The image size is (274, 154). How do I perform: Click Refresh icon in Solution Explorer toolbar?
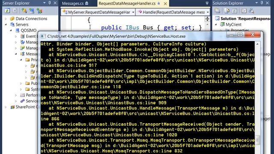pyautogui.click(x=234, y=11)
